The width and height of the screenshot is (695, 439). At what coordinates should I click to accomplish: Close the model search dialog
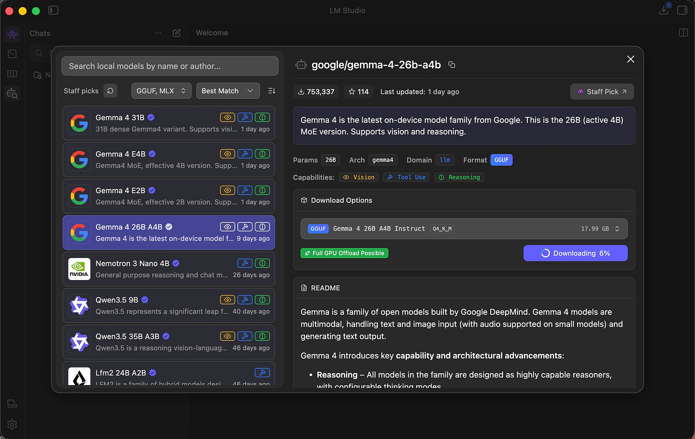coord(631,59)
